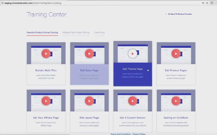Click the Edit Product Pages title
The height and width of the screenshot is (135, 217).
click(x=176, y=70)
